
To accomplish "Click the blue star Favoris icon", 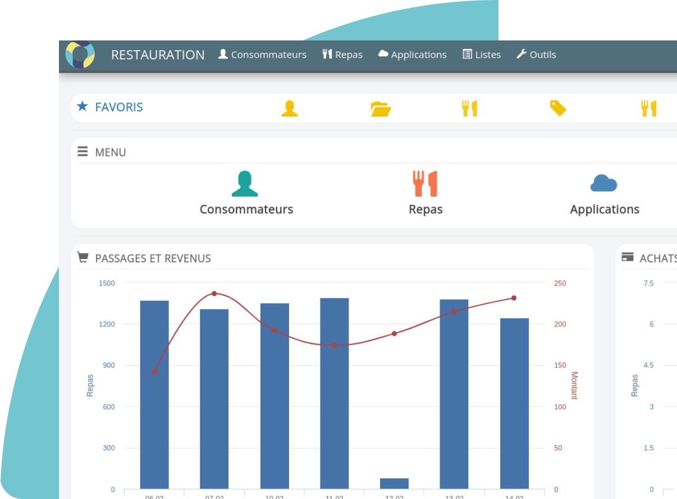I will 83,106.
